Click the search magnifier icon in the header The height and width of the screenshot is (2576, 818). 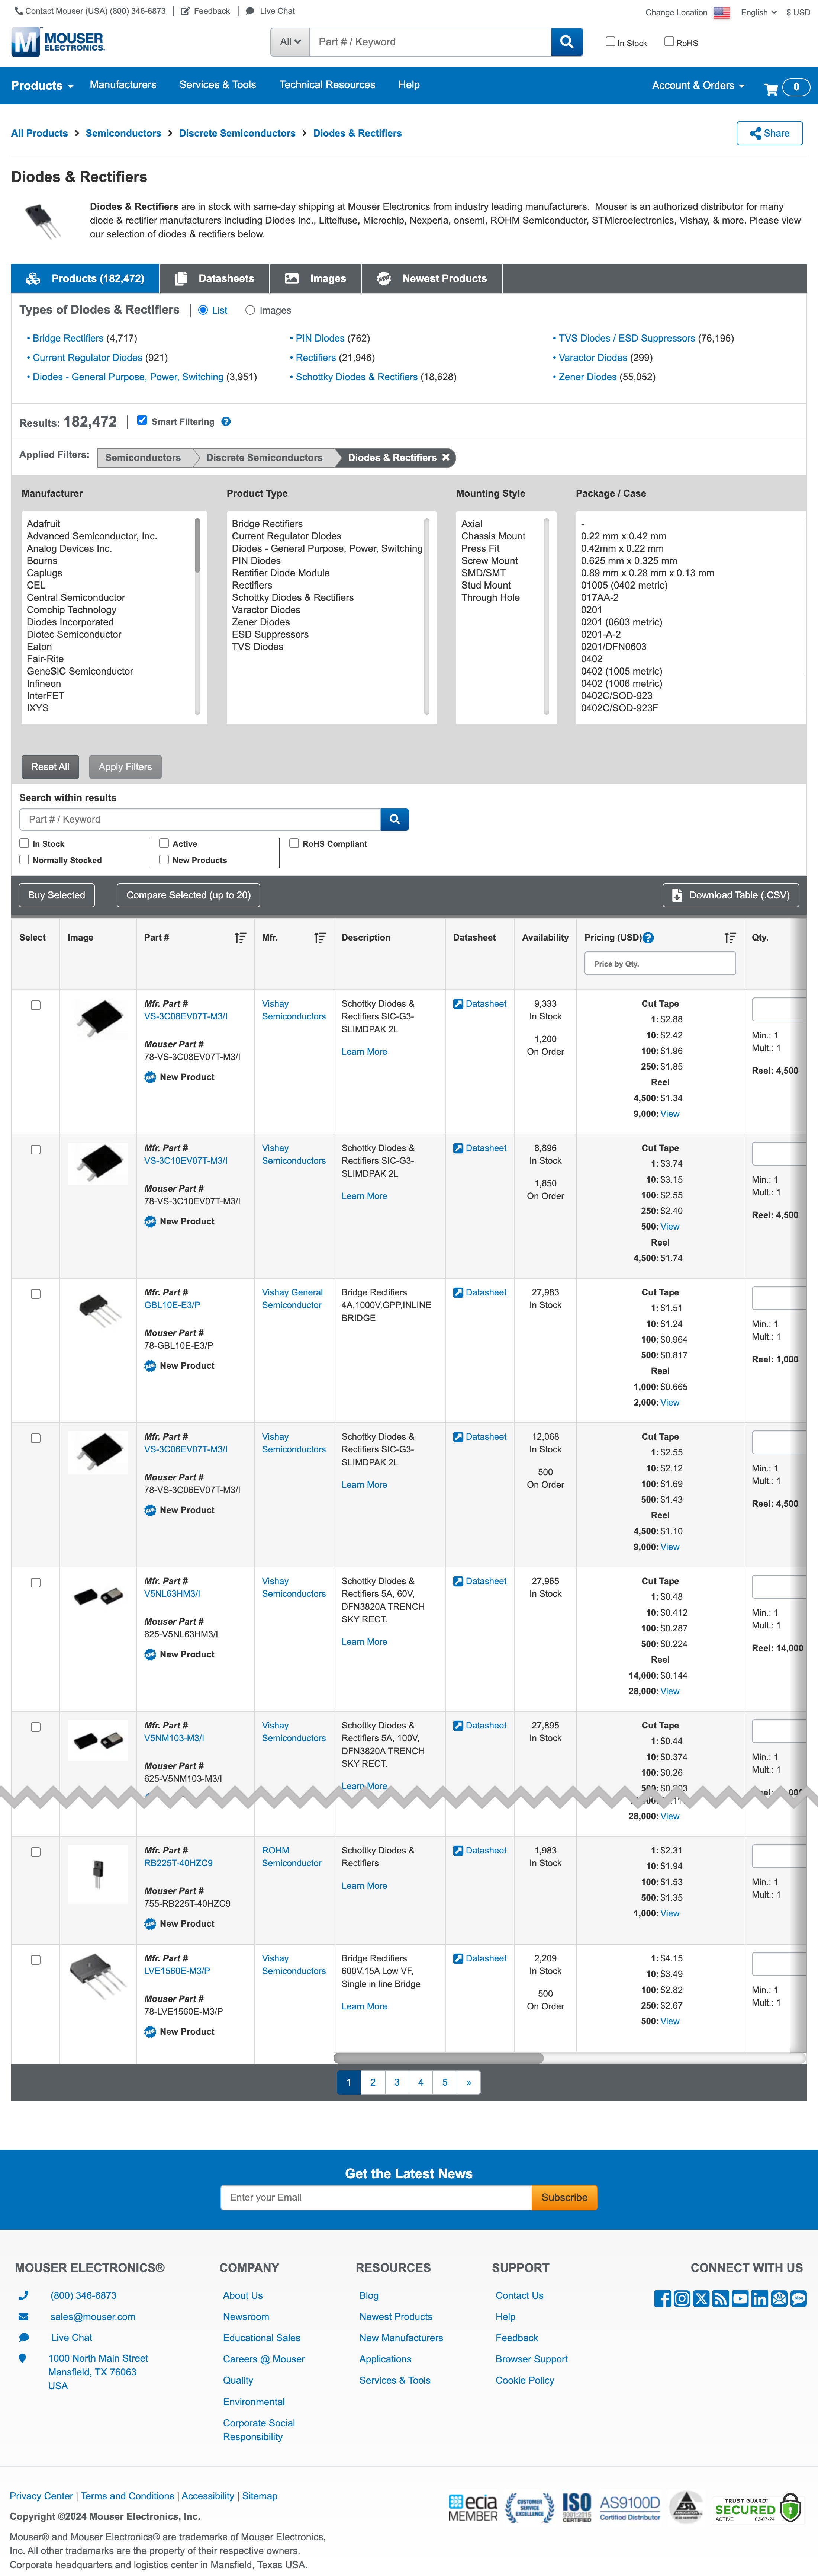(x=566, y=42)
